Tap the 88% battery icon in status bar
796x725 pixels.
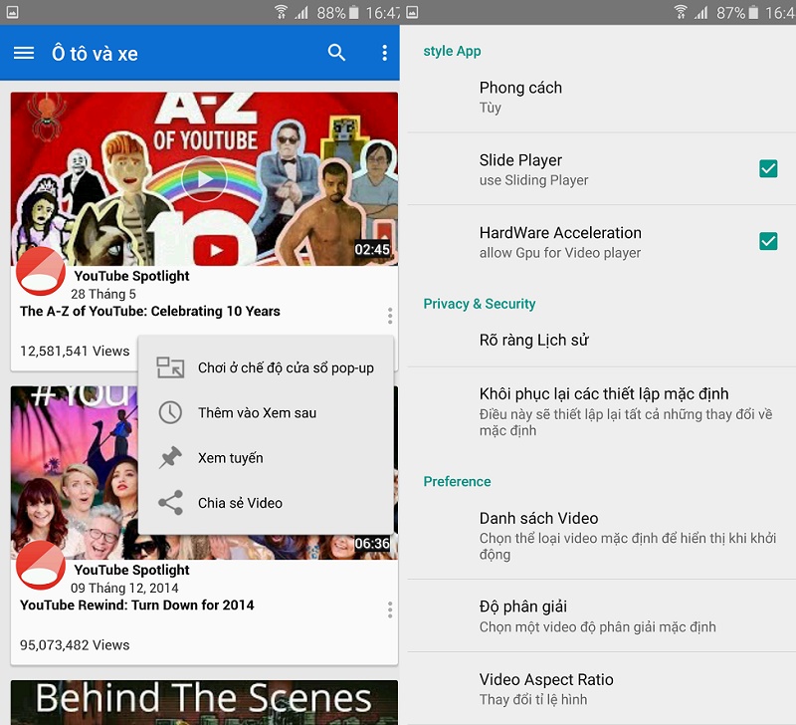[x=354, y=12]
